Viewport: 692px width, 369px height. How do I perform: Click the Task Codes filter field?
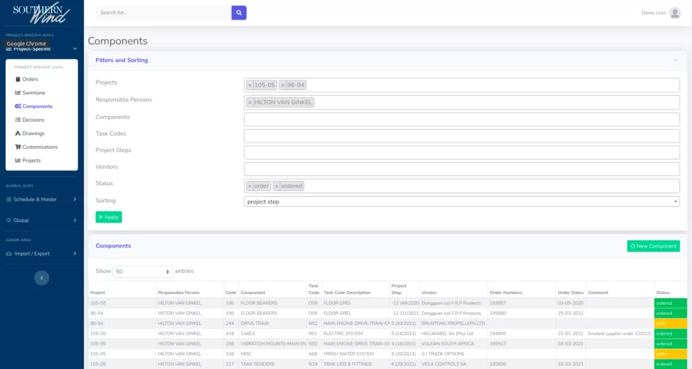tap(462, 136)
